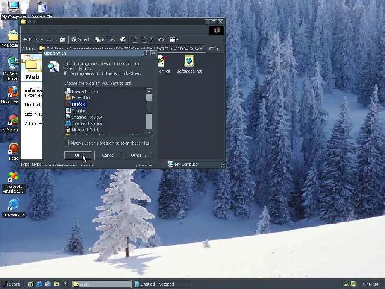Click program list scrollbar down arrow

coord(149,132)
